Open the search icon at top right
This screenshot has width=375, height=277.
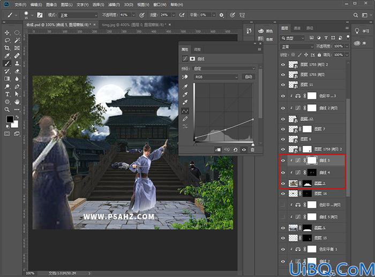pyautogui.click(x=356, y=15)
